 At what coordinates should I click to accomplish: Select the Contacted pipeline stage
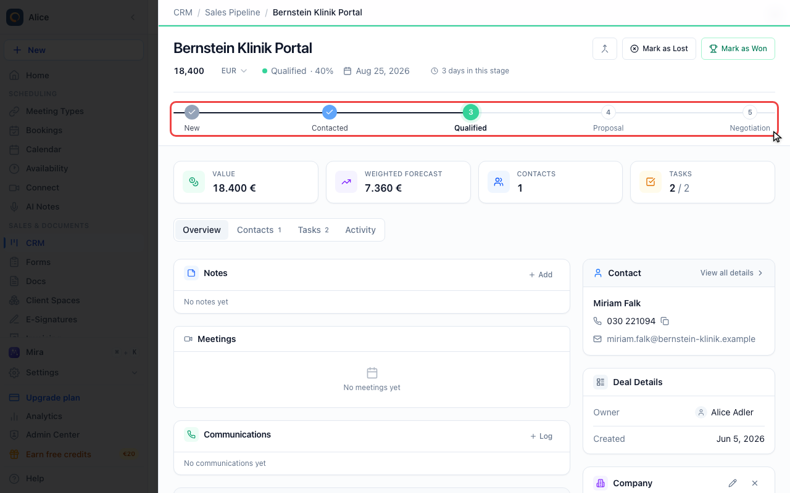click(x=330, y=119)
